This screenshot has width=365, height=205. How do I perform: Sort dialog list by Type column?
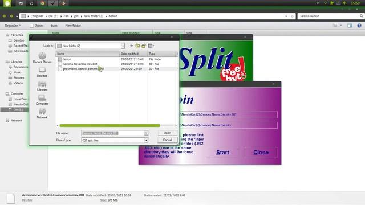point(161,54)
